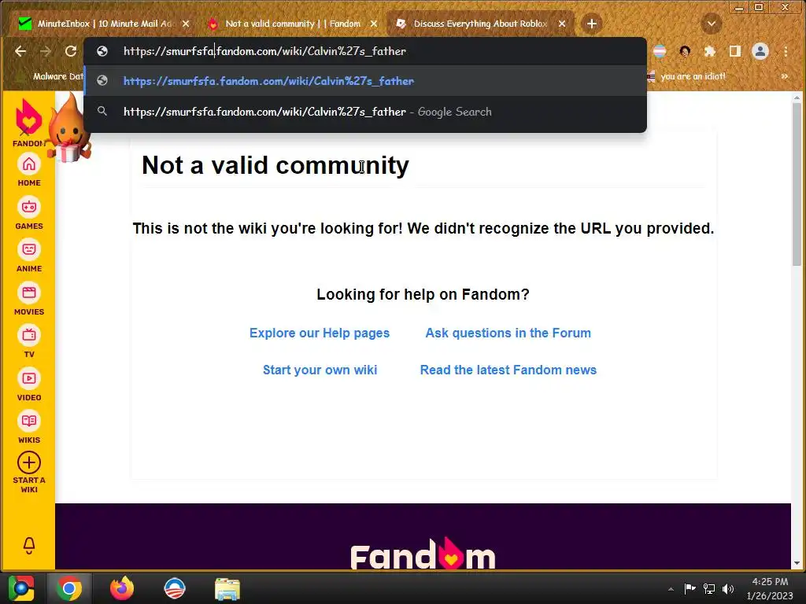Click the Fandom logo in footer

click(423, 554)
